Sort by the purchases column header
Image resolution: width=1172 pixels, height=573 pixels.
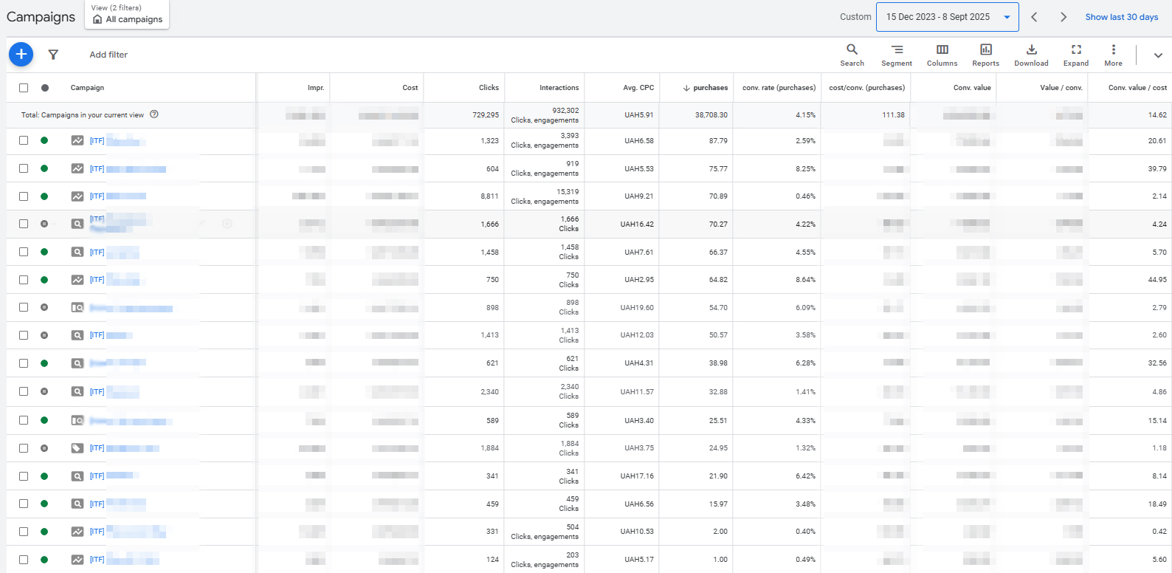[709, 88]
